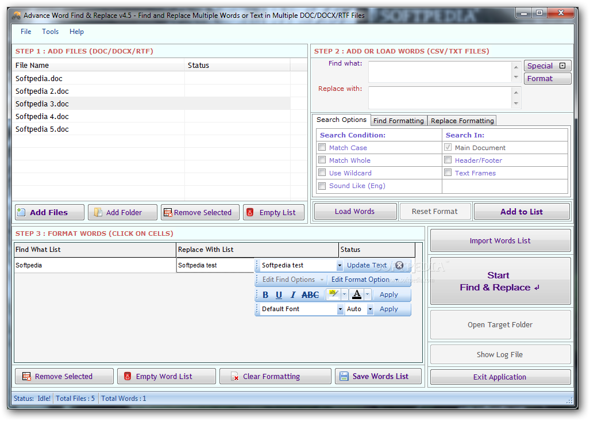
Task: Click the Load Words button
Action: [x=355, y=211]
